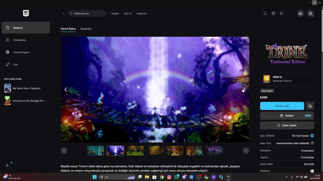The image size is (323, 181).
Task: Open wishlist bookmark icon in header
Action: coord(265,13)
